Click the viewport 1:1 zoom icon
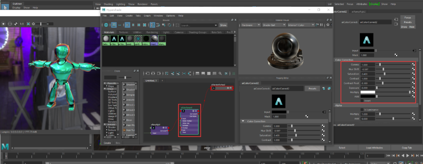The height and width of the screenshot is (164, 423). point(22,24)
